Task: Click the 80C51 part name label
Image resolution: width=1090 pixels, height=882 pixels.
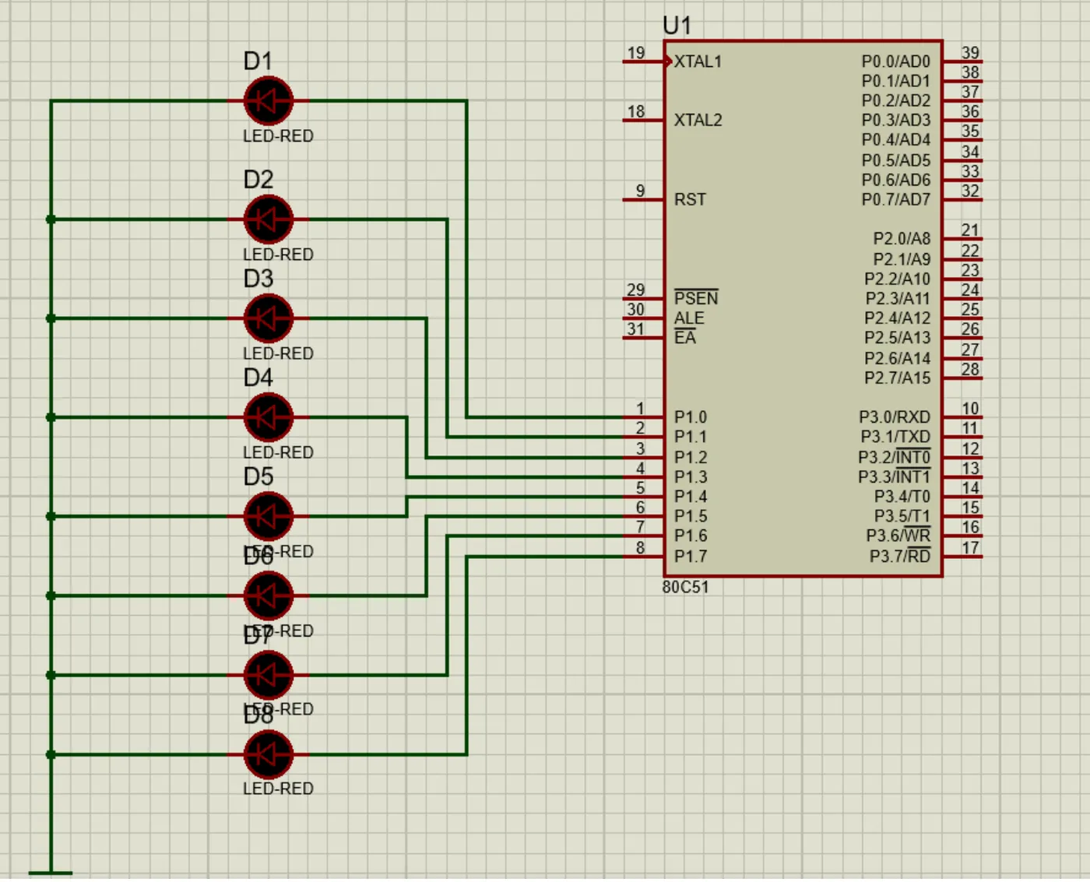Action: click(x=686, y=587)
